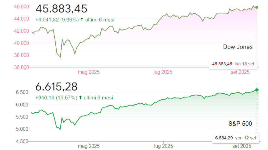Click lug 2025 on S&P 500 time axis
The height and width of the screenshot is (150, 268).
point(163,146)
